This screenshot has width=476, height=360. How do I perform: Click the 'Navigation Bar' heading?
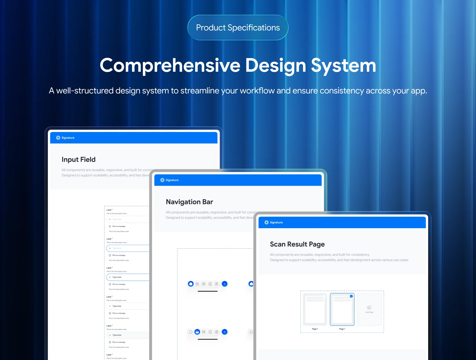[189, 202]
